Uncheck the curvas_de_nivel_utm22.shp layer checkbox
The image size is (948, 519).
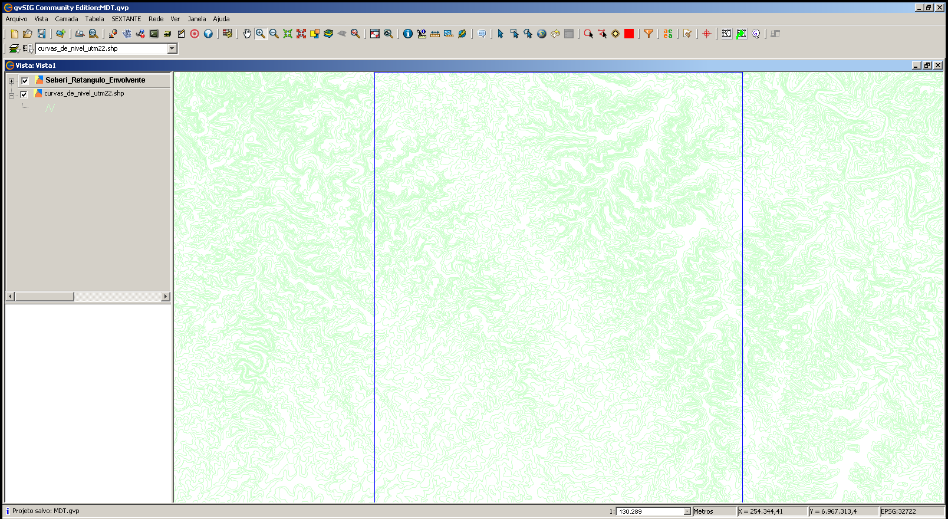click(x=24, y=94)
